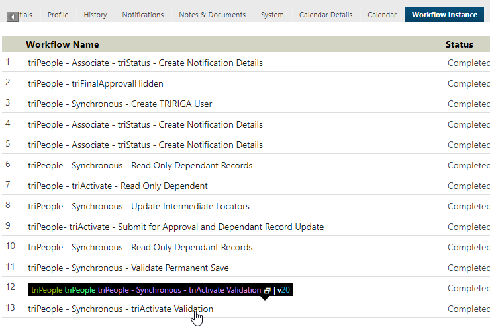Click Completed status in row 13

click(468, 309)
